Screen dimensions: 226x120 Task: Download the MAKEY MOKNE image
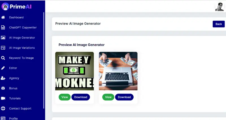pos(81,97)
